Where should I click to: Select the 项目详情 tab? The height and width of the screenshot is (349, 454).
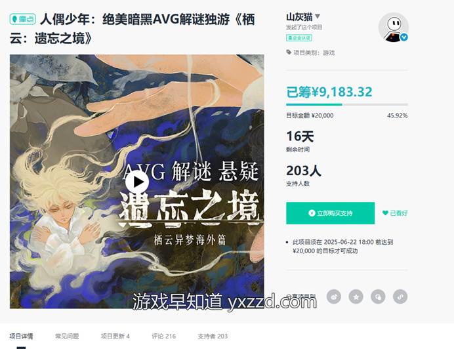click(x=21, y=337)
